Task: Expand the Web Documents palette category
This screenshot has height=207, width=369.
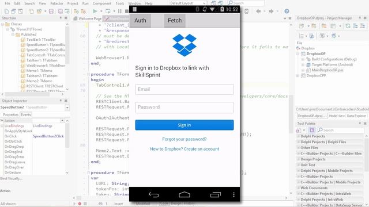Action: [x=298, y=188]
